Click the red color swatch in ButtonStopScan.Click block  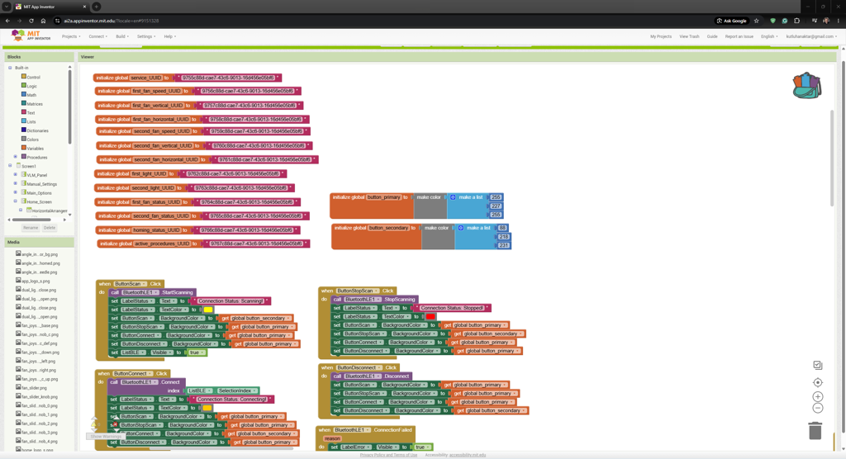tap(430, 317)
